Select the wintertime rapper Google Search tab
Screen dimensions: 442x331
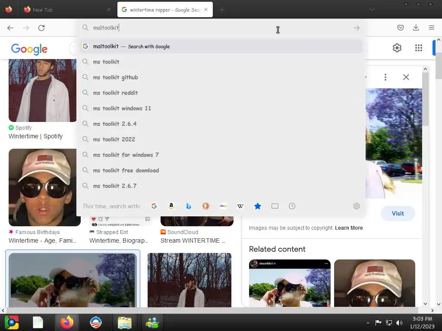coord(165,9)
